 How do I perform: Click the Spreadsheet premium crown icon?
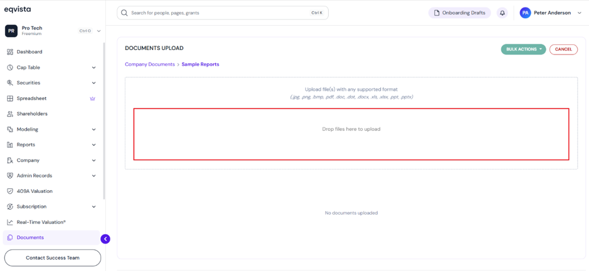point(92,99)
